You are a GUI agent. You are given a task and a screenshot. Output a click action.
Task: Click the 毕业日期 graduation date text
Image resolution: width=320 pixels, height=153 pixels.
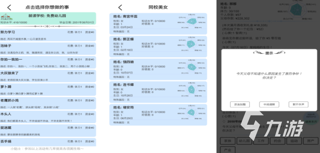pyautogui.click(x=77, y=23)
